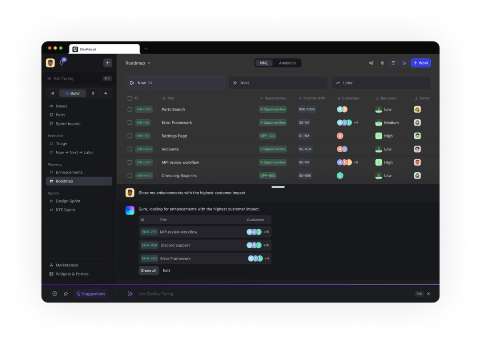Click customer avatar in Cross org Snap-ins row
The height and width of the screenshot is (344, 481).
pyautogui.click(x=340, y=176)
